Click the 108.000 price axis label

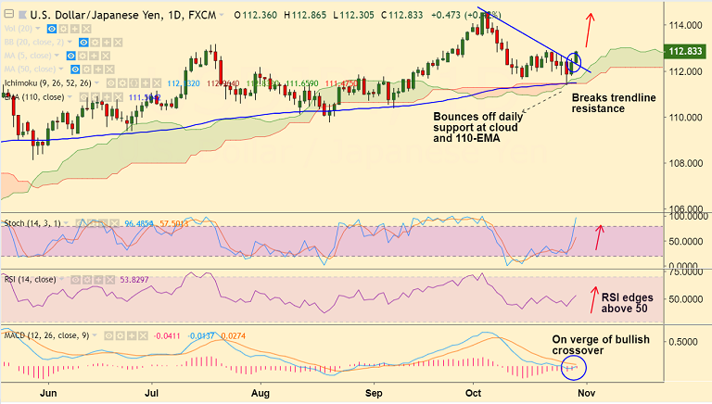[x=685, y=163]
